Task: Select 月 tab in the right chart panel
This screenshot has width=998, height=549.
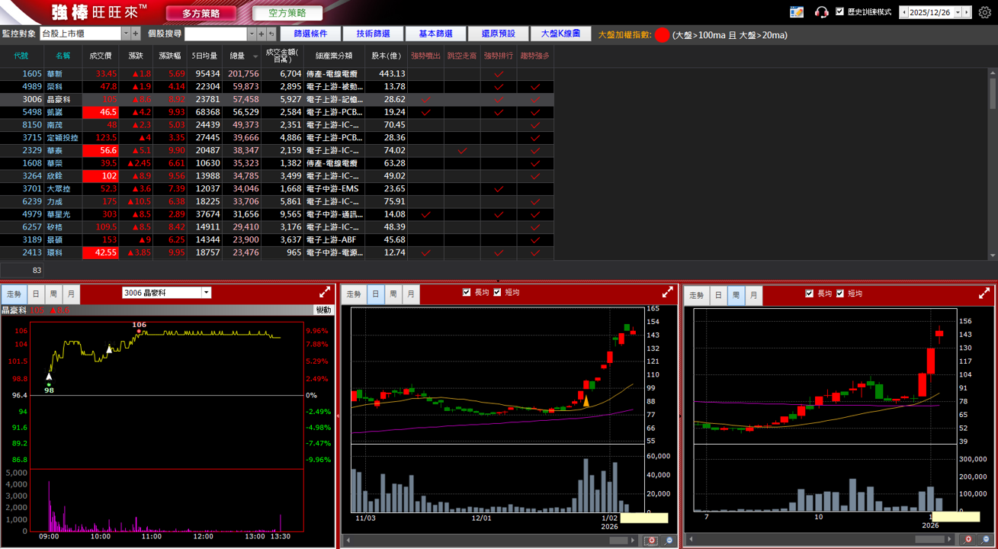Action: [x=753, y=296]
